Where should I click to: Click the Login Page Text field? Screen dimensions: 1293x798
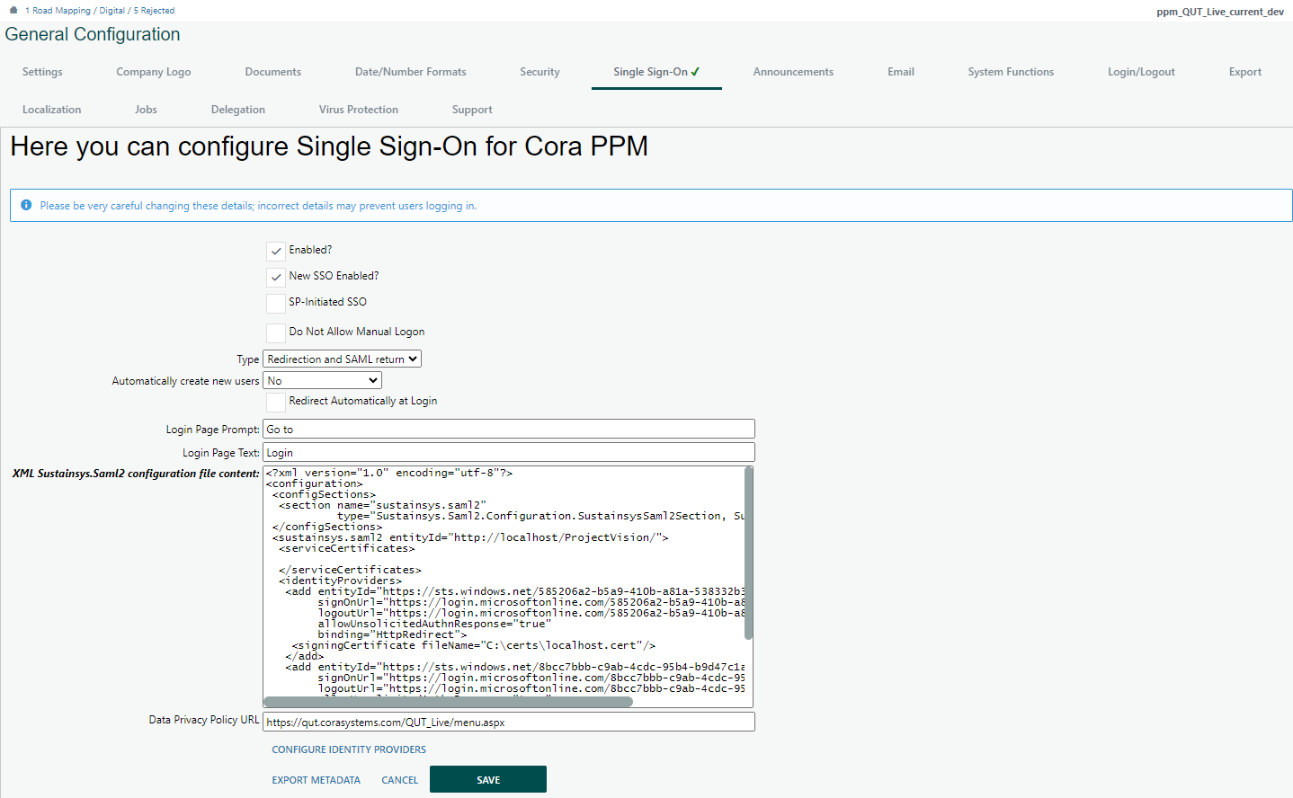click(509, 452)
